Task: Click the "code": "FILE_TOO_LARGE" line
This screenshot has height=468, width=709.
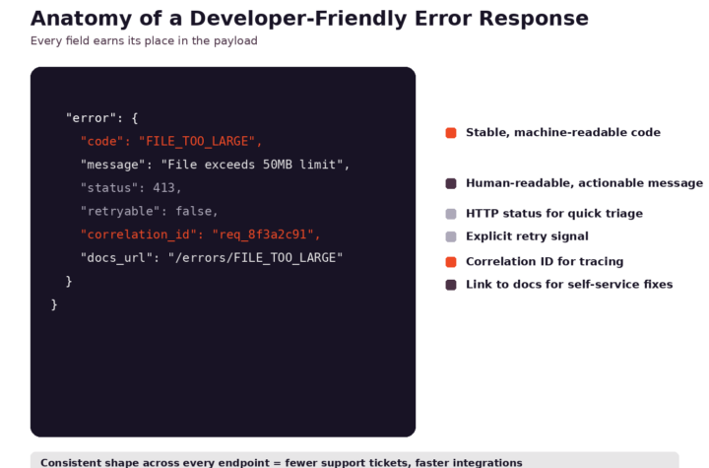Action: [171, 141]
